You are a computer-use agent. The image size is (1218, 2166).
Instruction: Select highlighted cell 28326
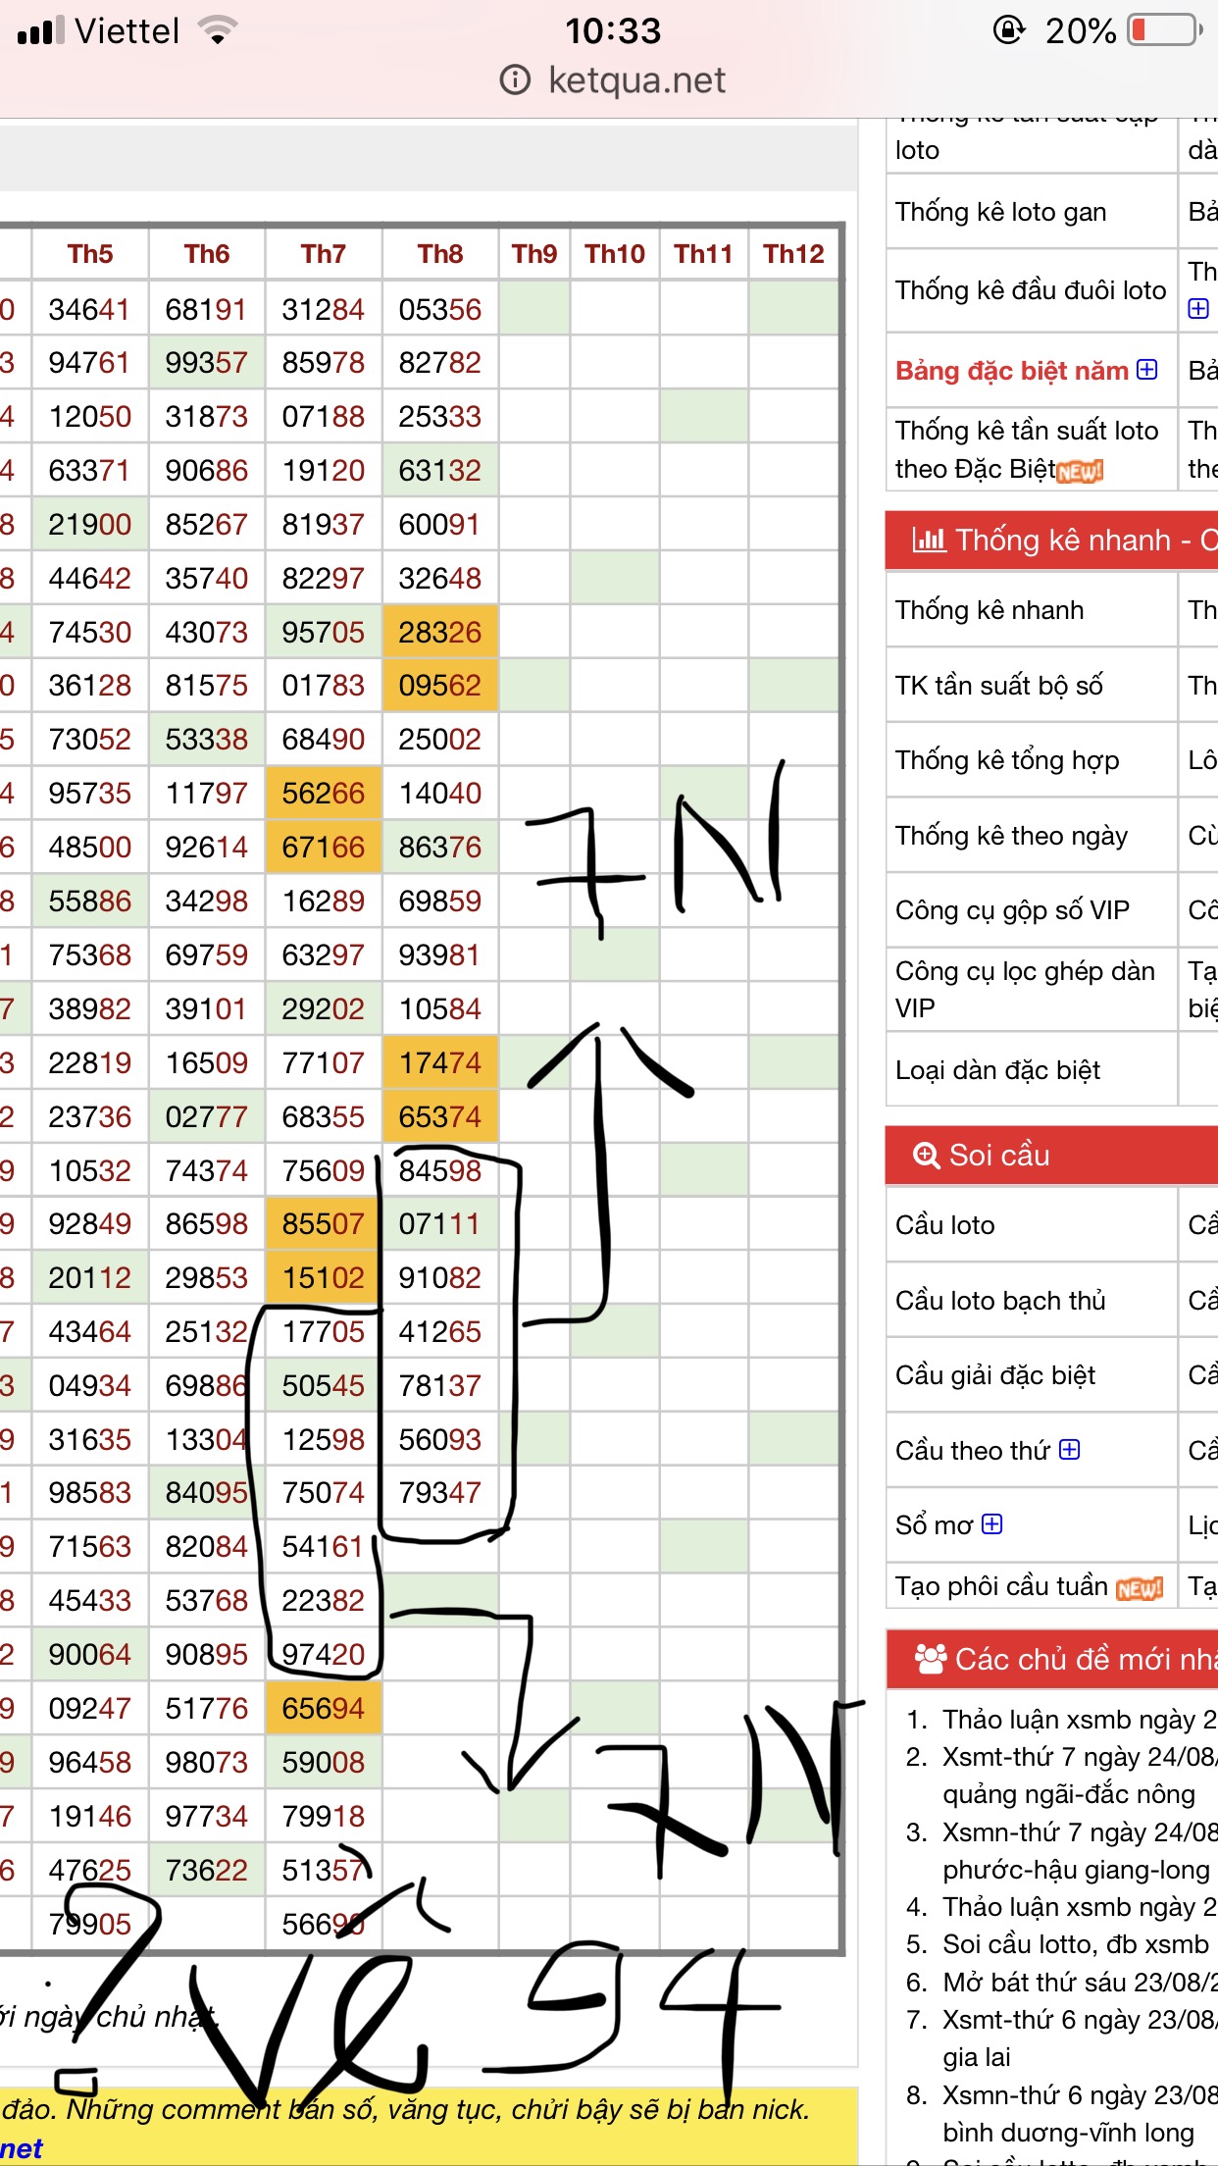pos(440,632)
